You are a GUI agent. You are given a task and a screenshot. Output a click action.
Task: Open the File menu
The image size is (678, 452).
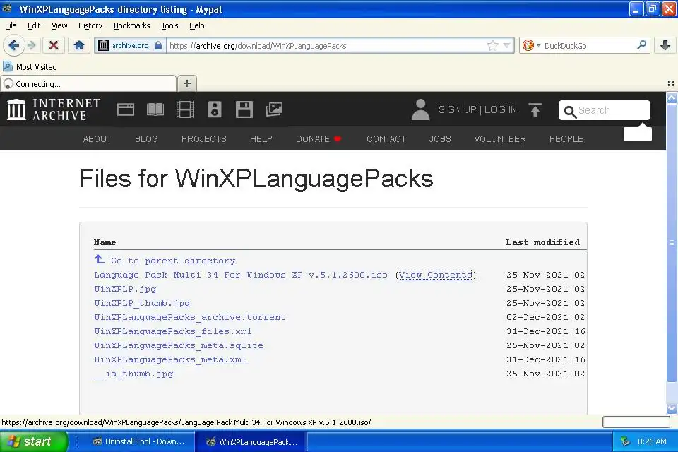pyautogui.click(x=11, y=25)
